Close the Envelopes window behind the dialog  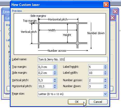pyautogui.click(x=115, y=11)
